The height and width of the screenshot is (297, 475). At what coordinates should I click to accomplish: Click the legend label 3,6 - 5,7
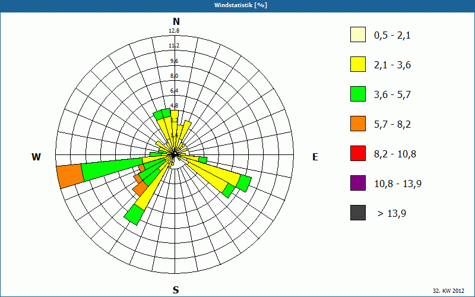tap(392, 95)
